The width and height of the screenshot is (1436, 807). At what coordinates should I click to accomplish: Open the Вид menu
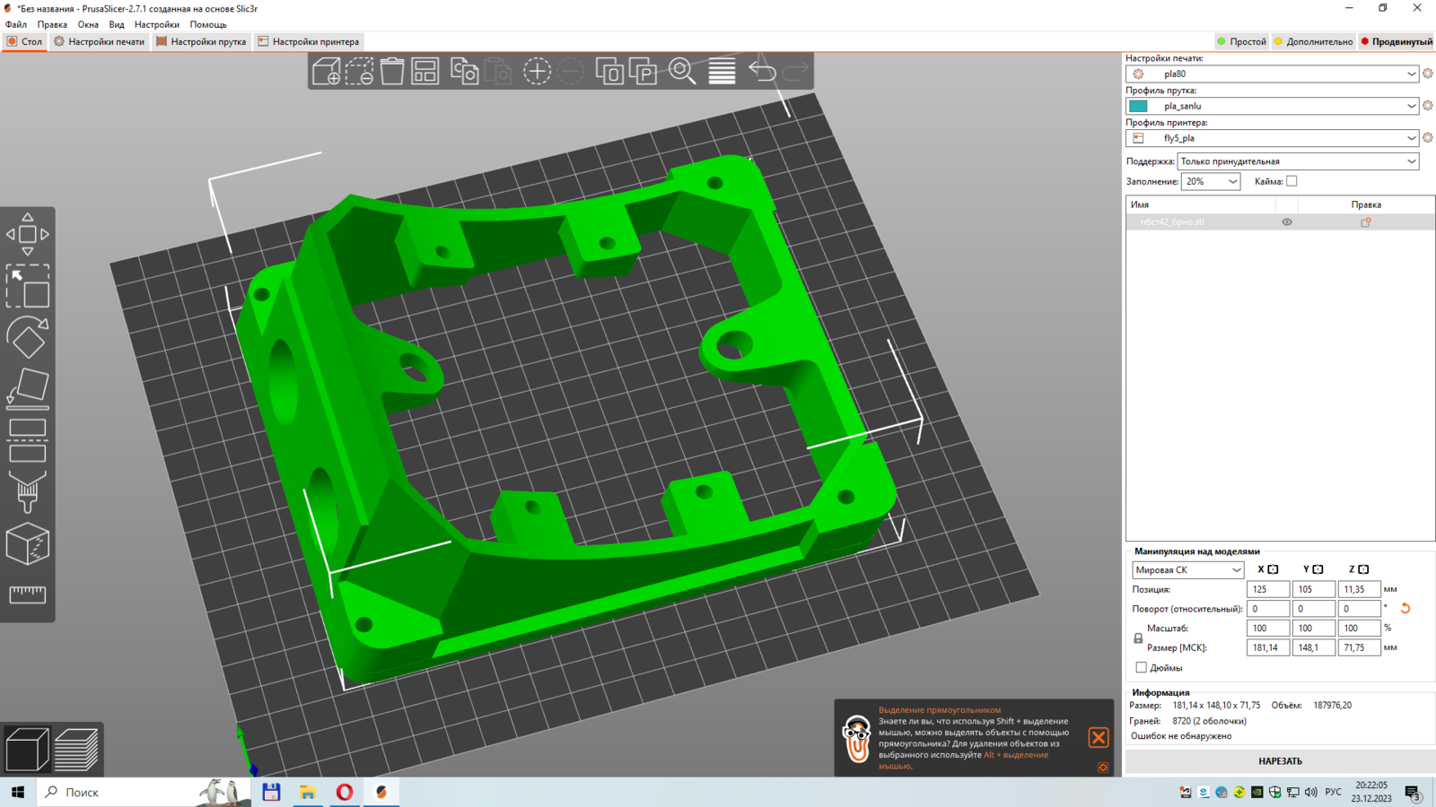click(117, 24)
